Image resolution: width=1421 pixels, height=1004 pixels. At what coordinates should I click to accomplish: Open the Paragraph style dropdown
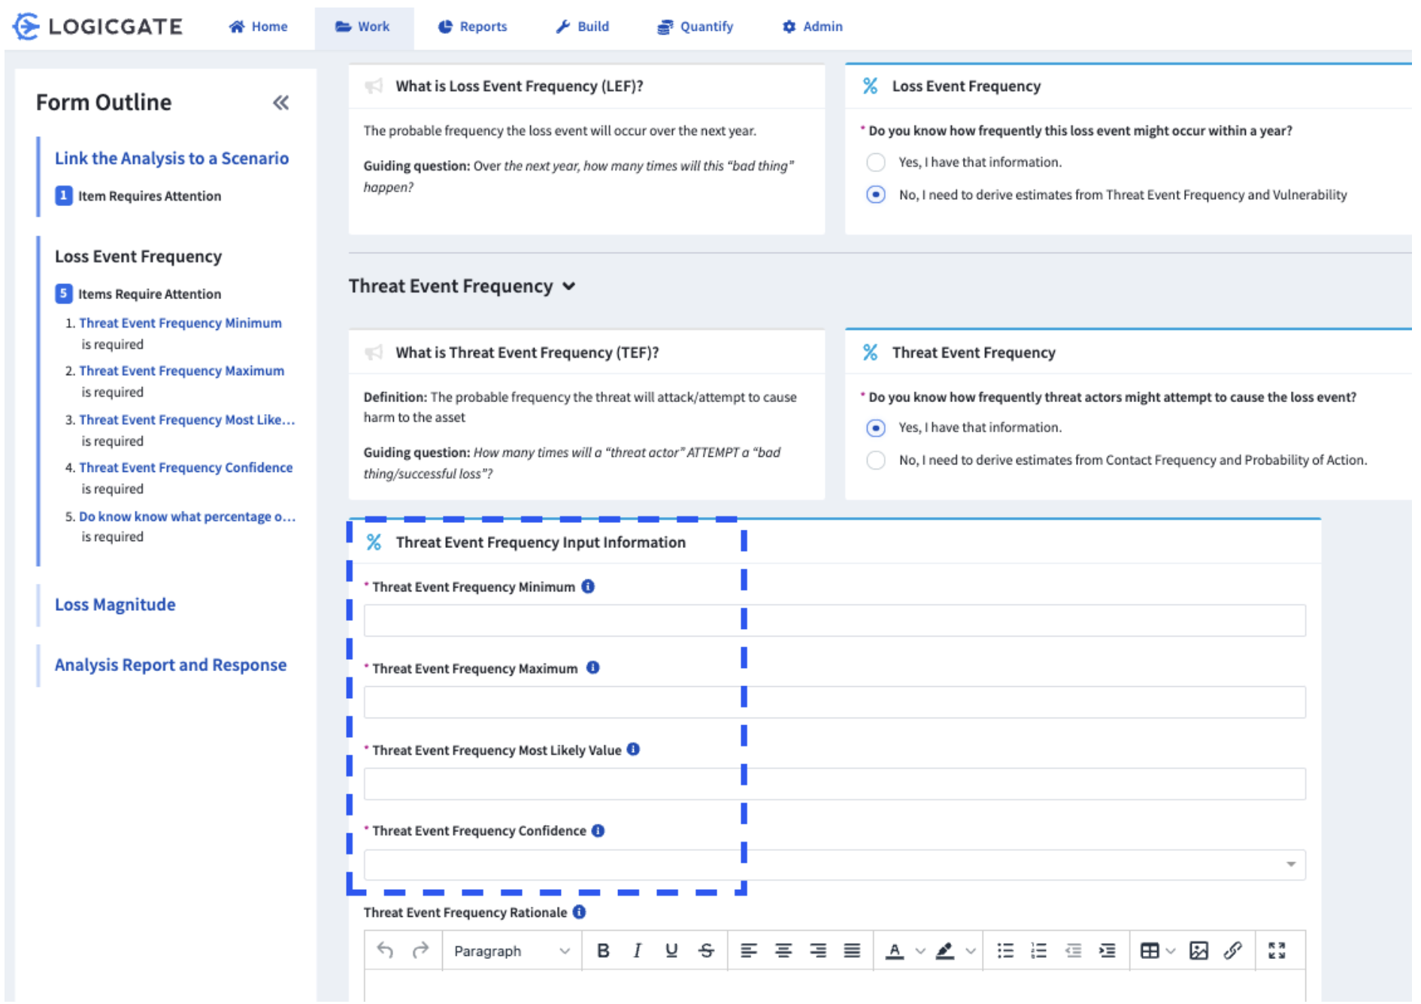pyautogui.click(x=512, y=951)
